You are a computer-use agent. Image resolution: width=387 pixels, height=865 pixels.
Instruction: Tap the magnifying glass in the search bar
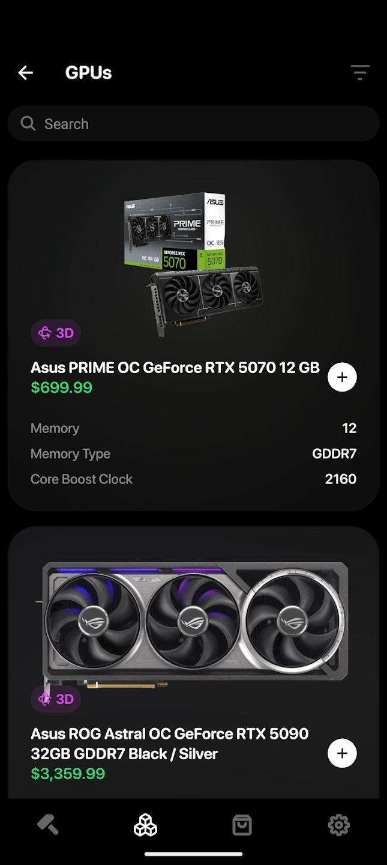pyautogui.click(x=28, y=123)
